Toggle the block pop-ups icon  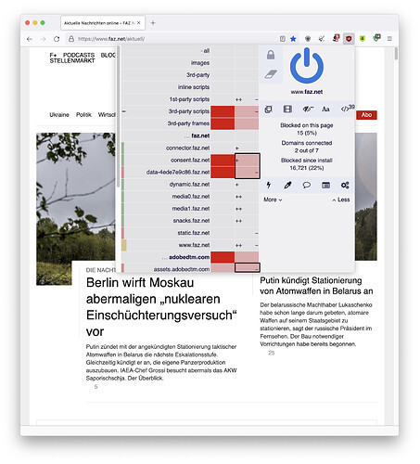(x=269, y=110)
